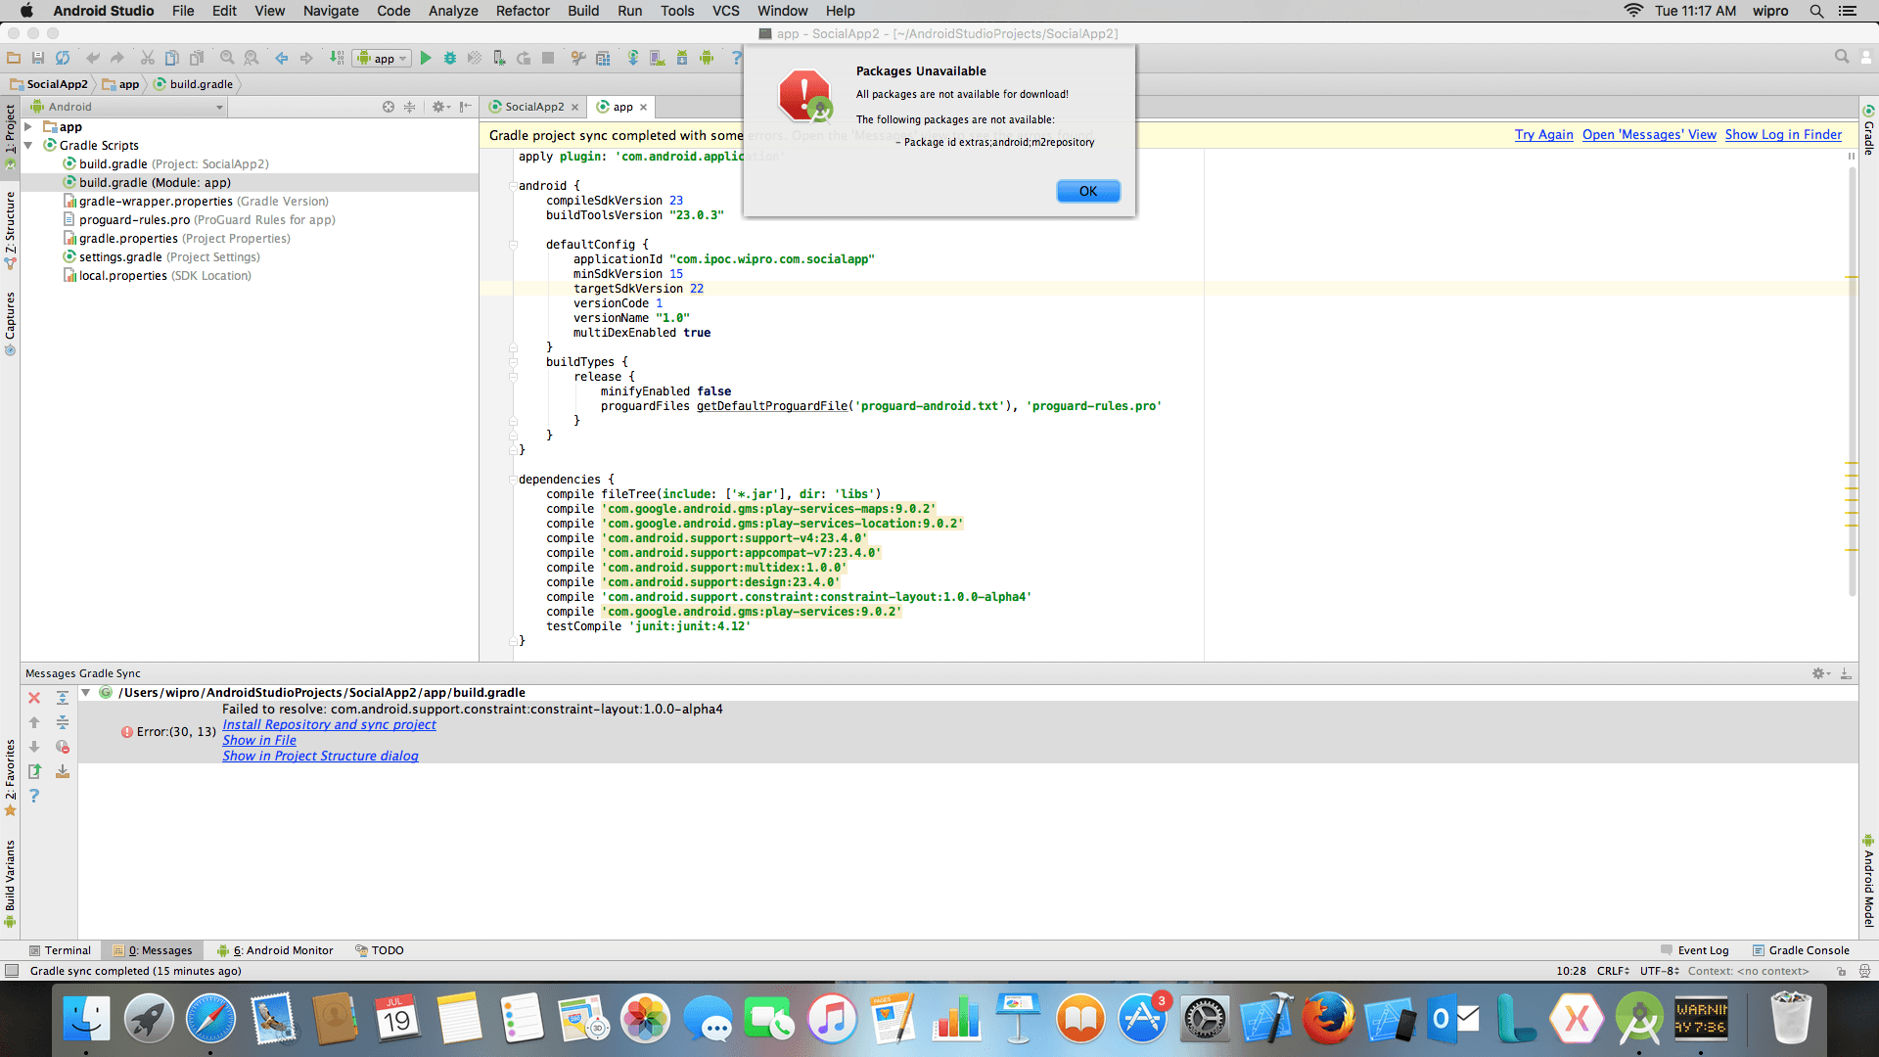Click Open 'Messages' View link
Image resolution: width=1879 pixels, height=1057 pixels.
[1649, 134]
